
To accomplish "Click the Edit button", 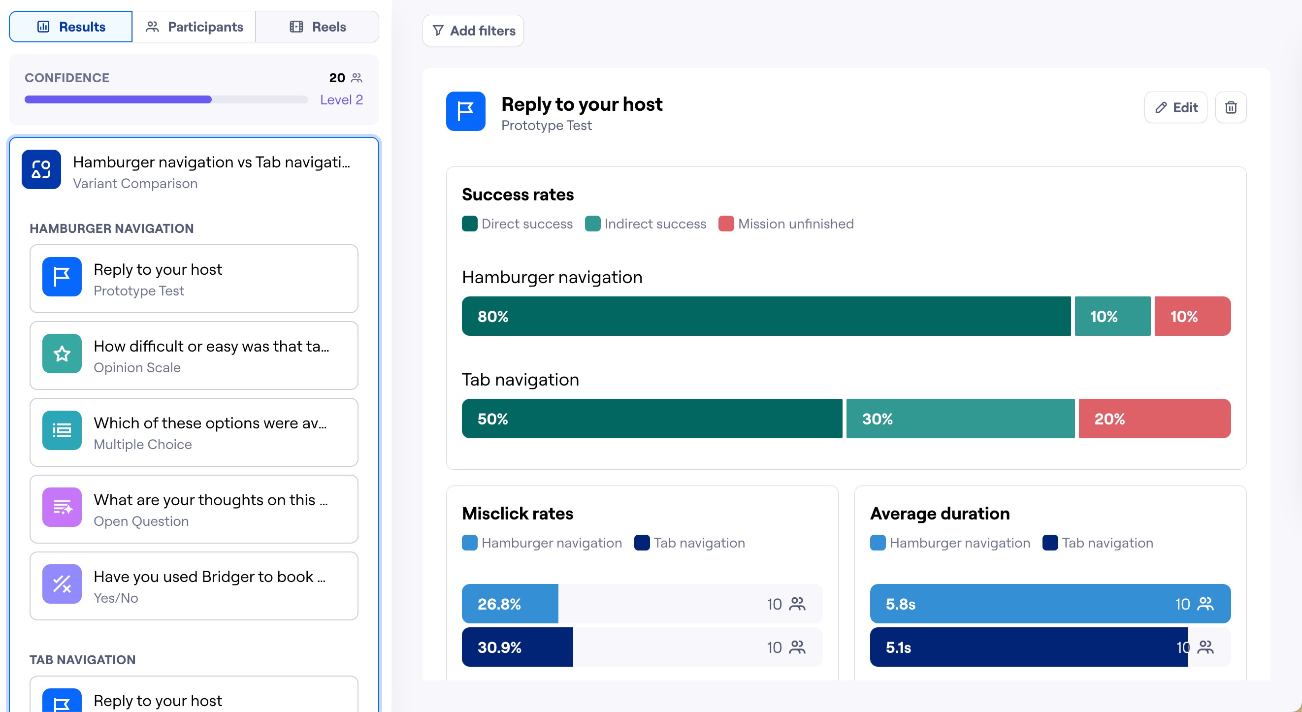I will [1175, 107].
